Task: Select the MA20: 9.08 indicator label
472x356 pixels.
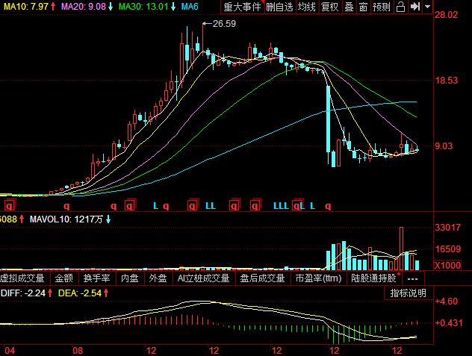Action: 84,6
